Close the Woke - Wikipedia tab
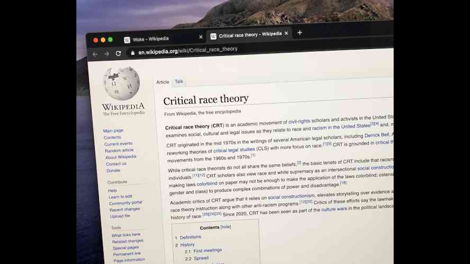 (x=201, y=37)
